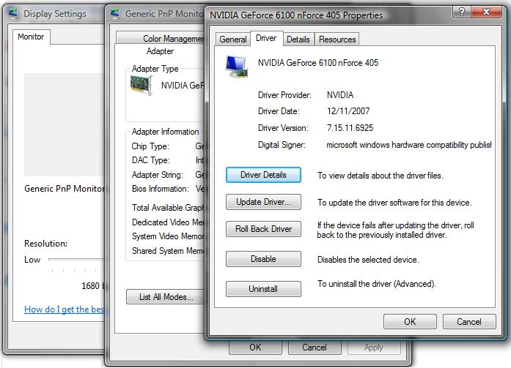Image resolution: width=511 pixels, height=368 pixels.
Task: Open the 'How do I get the best' link
Action: (65, 309)
